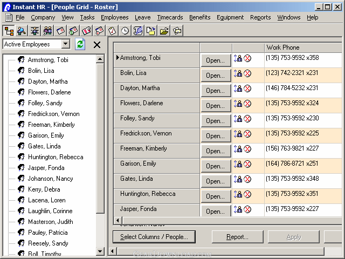Open the clock timecard icon

[x=125, y=31]
